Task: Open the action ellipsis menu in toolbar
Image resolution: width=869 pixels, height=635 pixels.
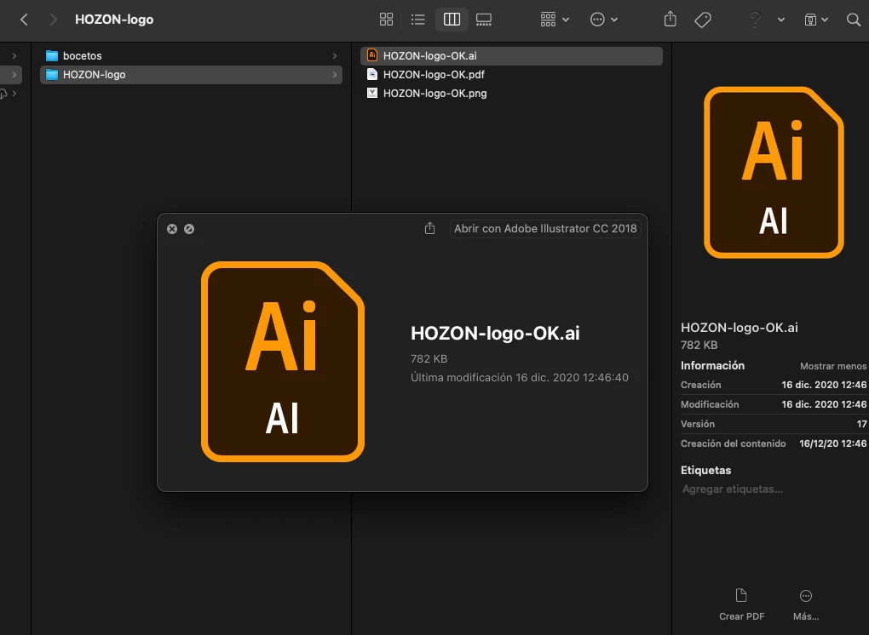Action: coord(603,20)
